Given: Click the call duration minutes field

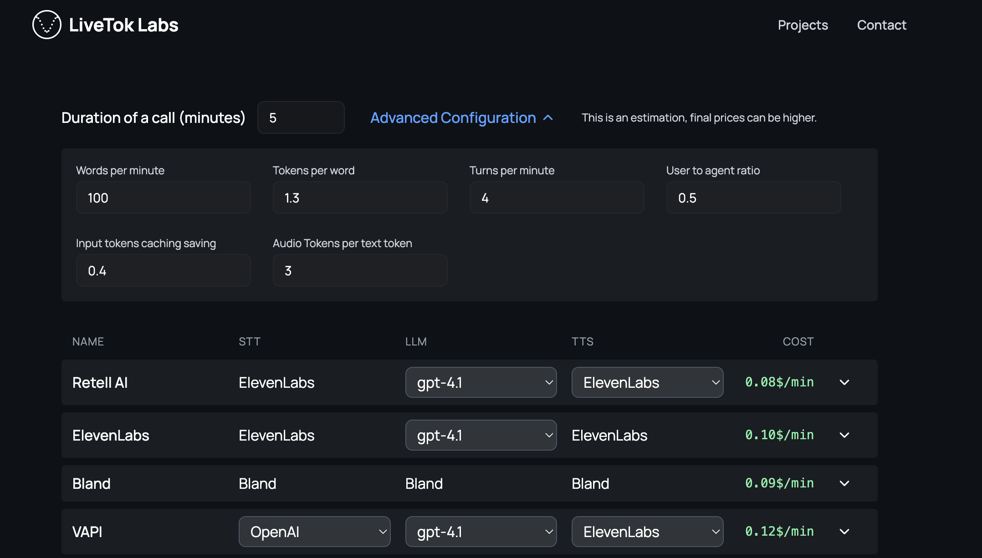Looking at the screenshot, I should (301, 117).
